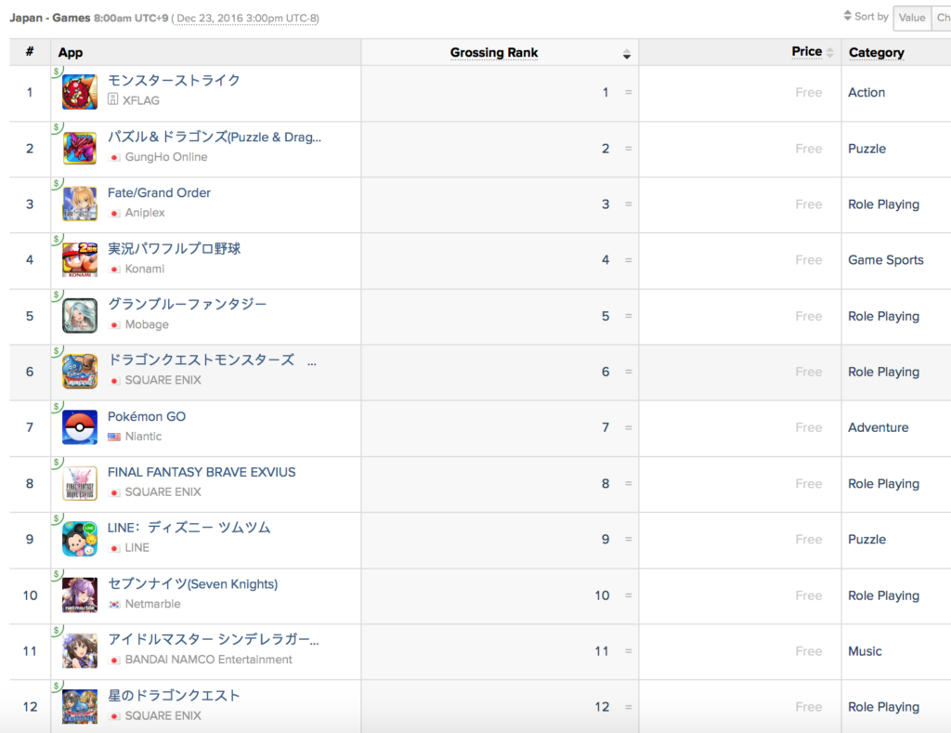Click the Adventure category cell

879,427
